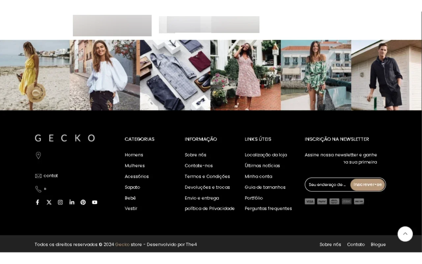Open Guia de tamanhos link
Viewport: 422px width, 264px height.
point(265,187)
